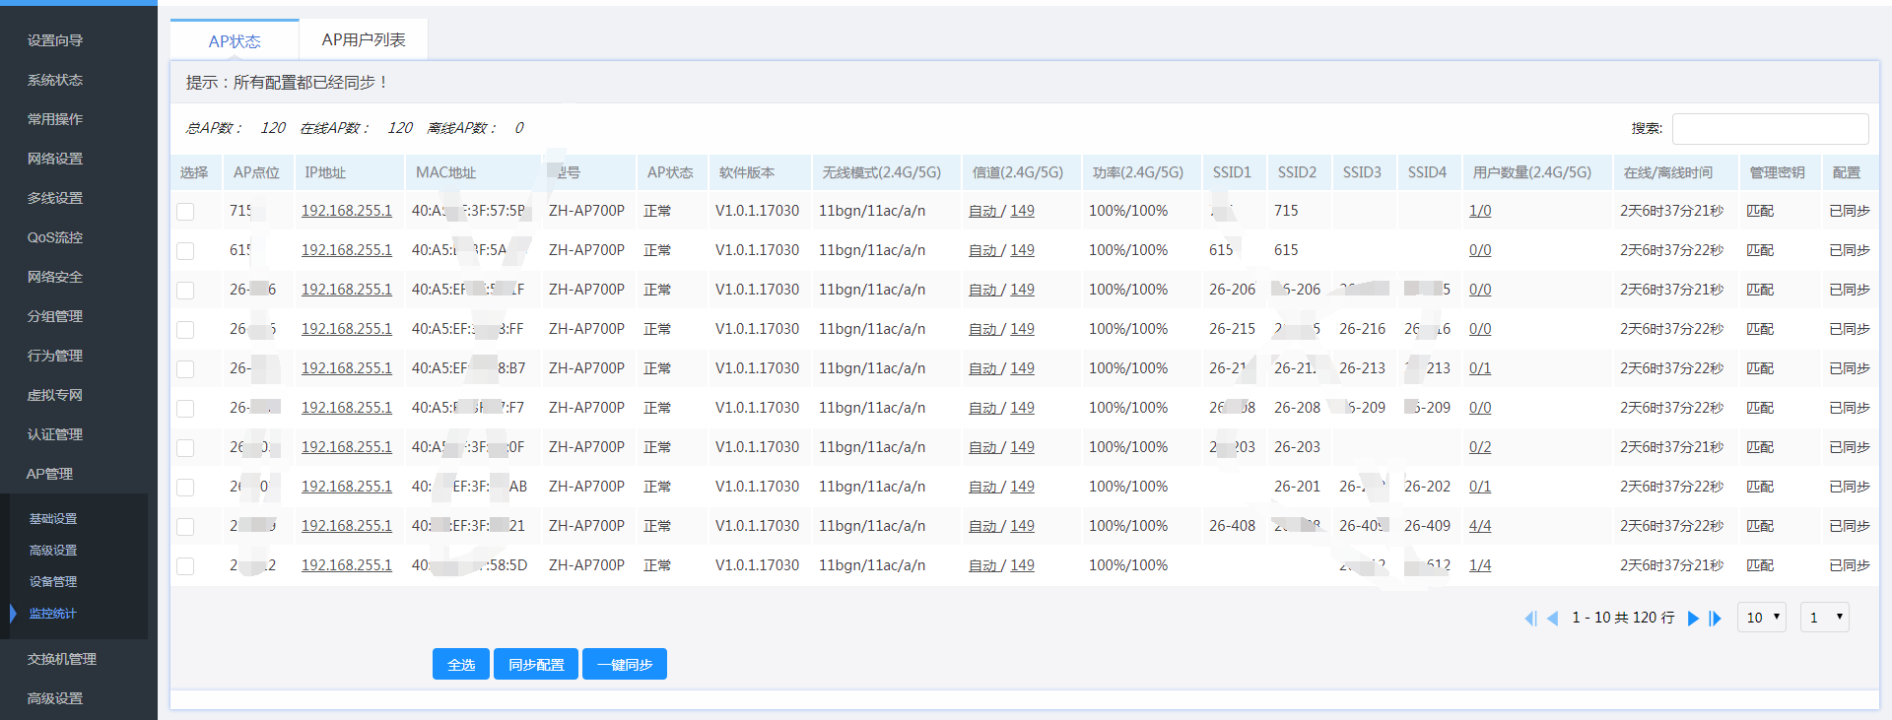
Task: Tick the checkbox in the first AP row
Action: point(185,212)
